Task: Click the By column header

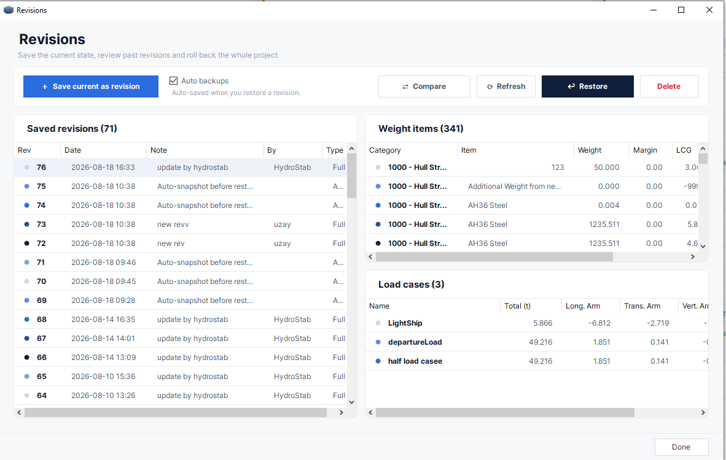Action: [x=292, y=150]
